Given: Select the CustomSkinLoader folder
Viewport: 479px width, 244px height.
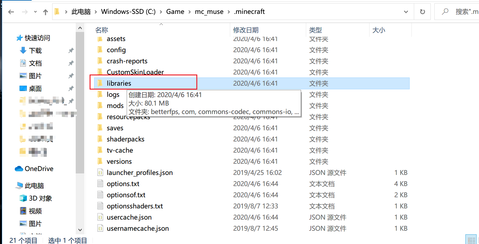Looking at the screenshot, I should [135, 72].
